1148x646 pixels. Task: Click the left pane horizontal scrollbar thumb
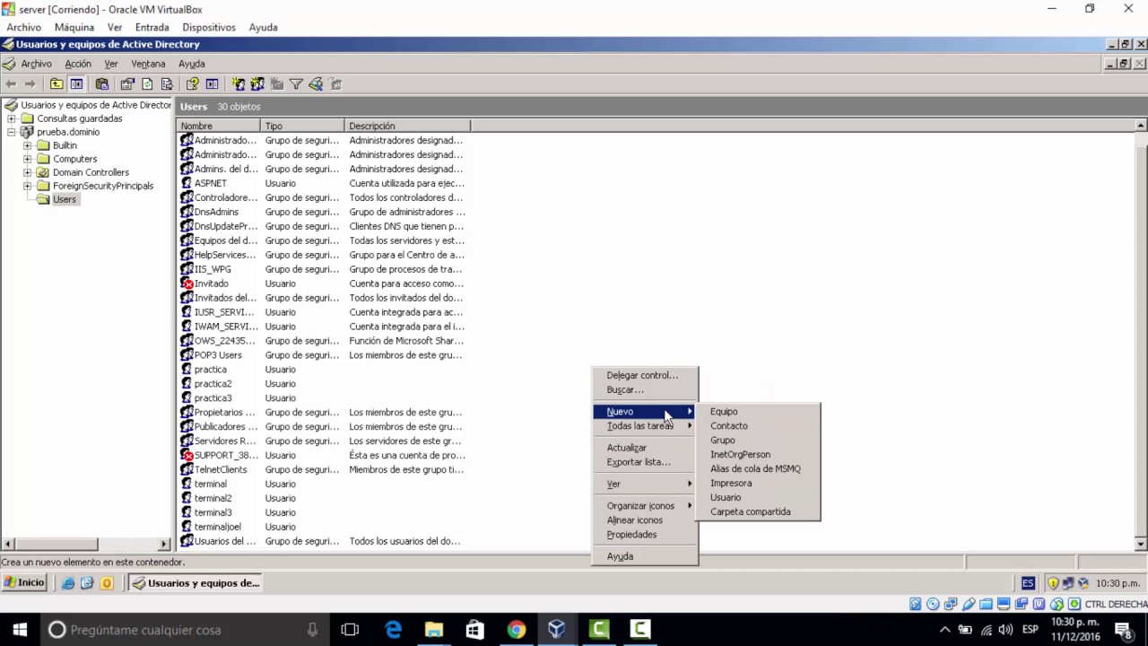pyautogui.click(x=57, y=544)
